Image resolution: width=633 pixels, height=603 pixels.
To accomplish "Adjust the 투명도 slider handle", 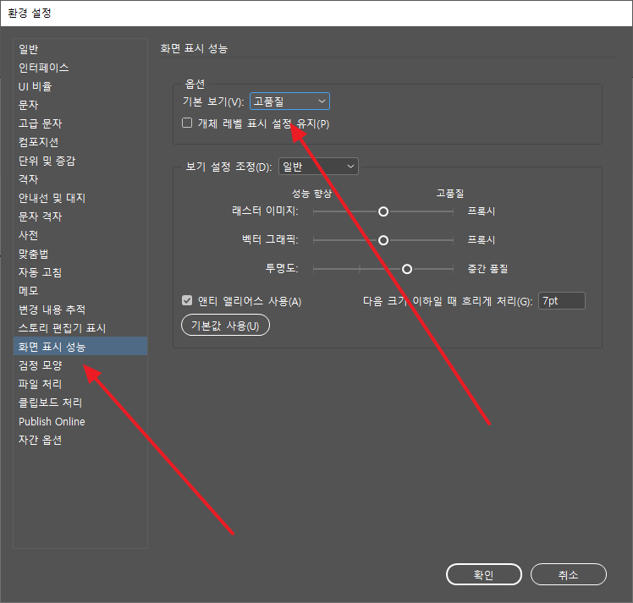I will coord(407,269).
